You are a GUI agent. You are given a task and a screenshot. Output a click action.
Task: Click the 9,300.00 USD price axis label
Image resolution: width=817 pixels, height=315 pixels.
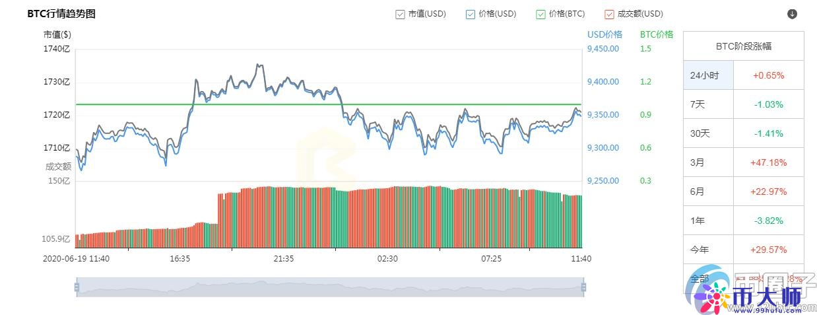pyautogui.click(x=603, y=148)
